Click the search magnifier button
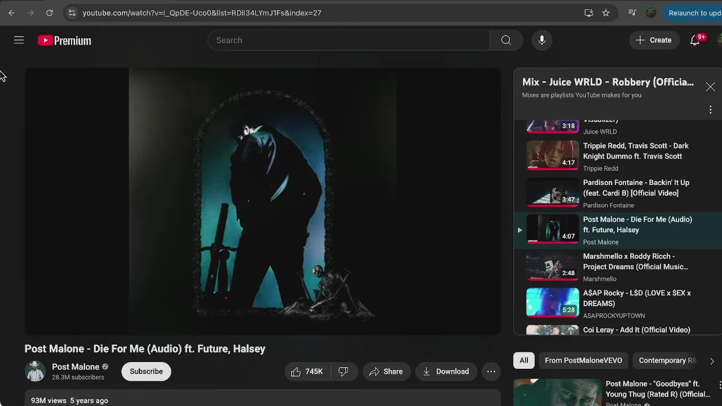Viewport: 722px width, 406px height. tap(506, 40)
